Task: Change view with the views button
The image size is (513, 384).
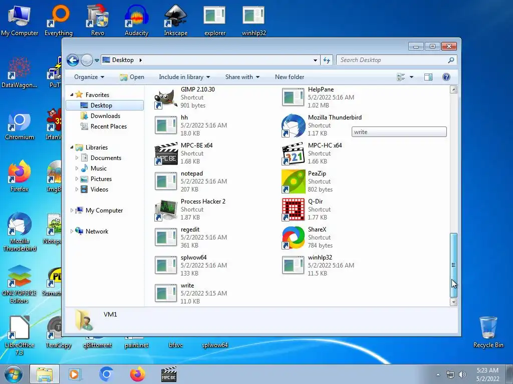Action: click(x=401, y=77)
